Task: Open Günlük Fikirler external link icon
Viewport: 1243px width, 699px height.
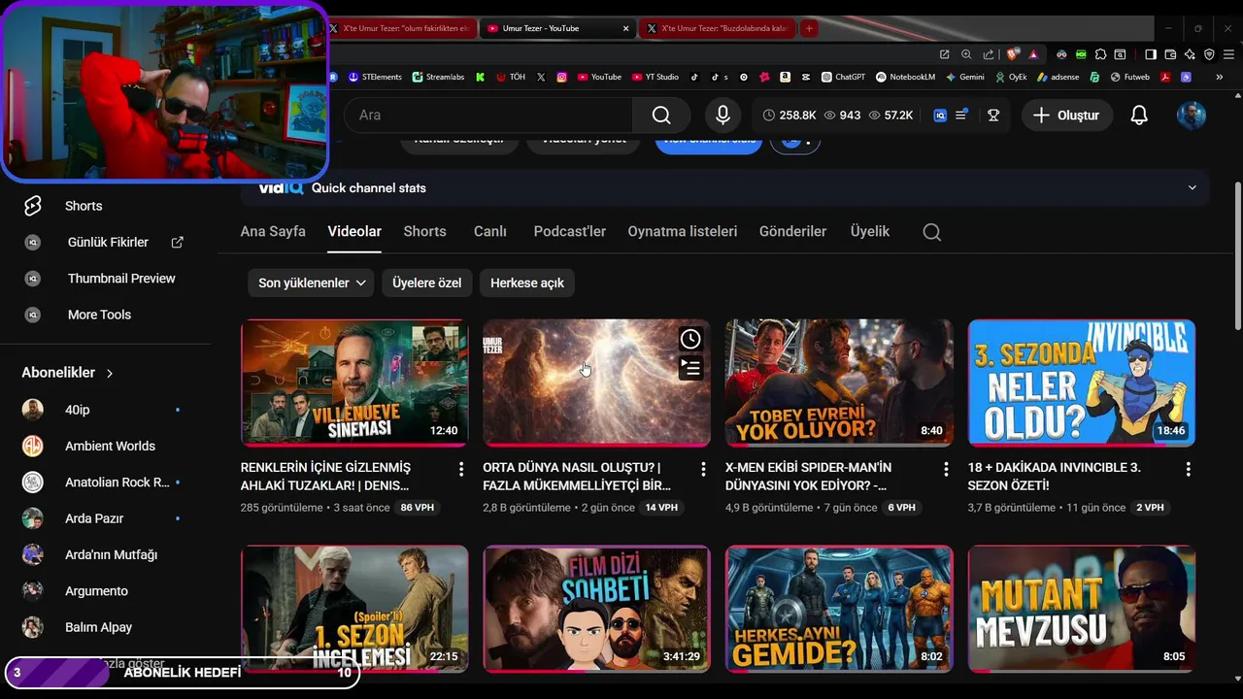Action: coord(177,242)
